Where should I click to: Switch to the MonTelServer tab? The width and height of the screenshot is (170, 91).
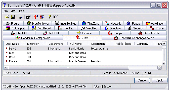coord(38,23)
